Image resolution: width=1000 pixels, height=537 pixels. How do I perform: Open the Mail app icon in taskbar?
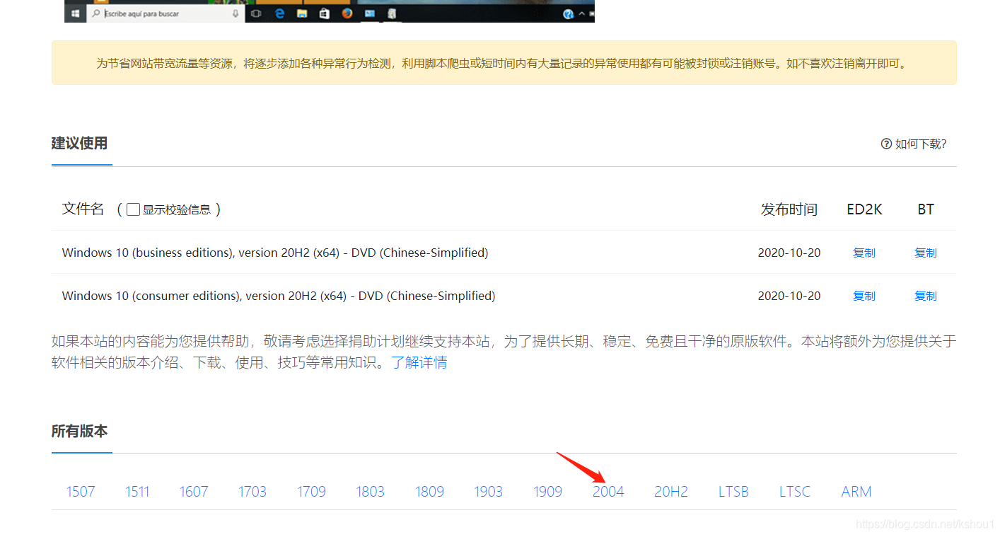tap(369, 13)
